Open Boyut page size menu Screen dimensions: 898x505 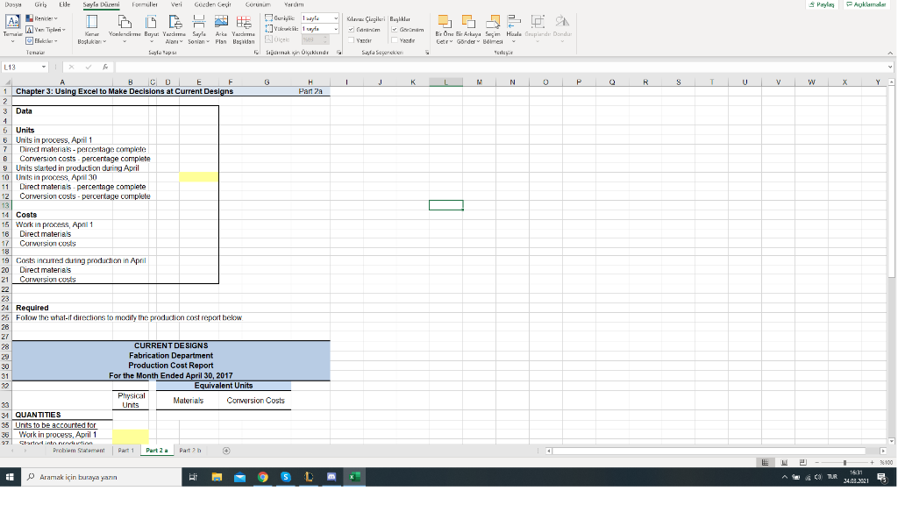click(x=151, y=30)
